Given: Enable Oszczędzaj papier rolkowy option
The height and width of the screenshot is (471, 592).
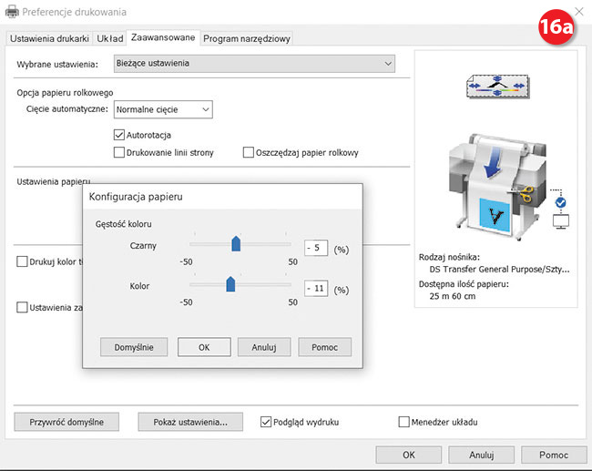Looking at the screenshot, I should click(x=249, y=153).
